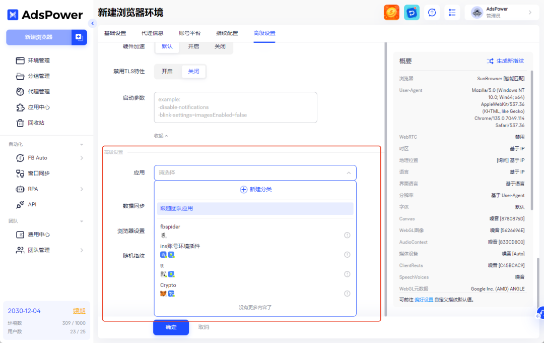Switch 硬件加速 back to 默认
Image resolution: width=544 pixels, height=343 pixels.
point(167,46)
